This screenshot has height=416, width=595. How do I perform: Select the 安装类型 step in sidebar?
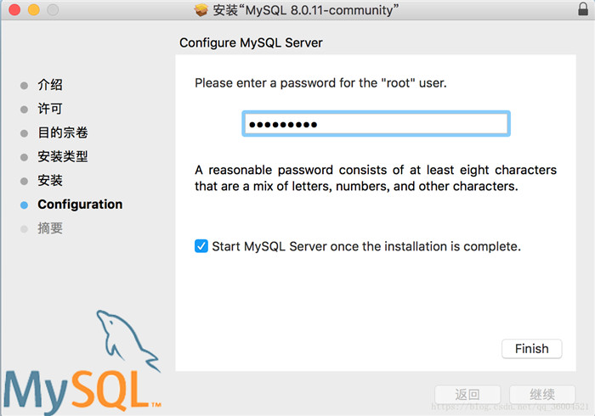[x=63, y=156]
